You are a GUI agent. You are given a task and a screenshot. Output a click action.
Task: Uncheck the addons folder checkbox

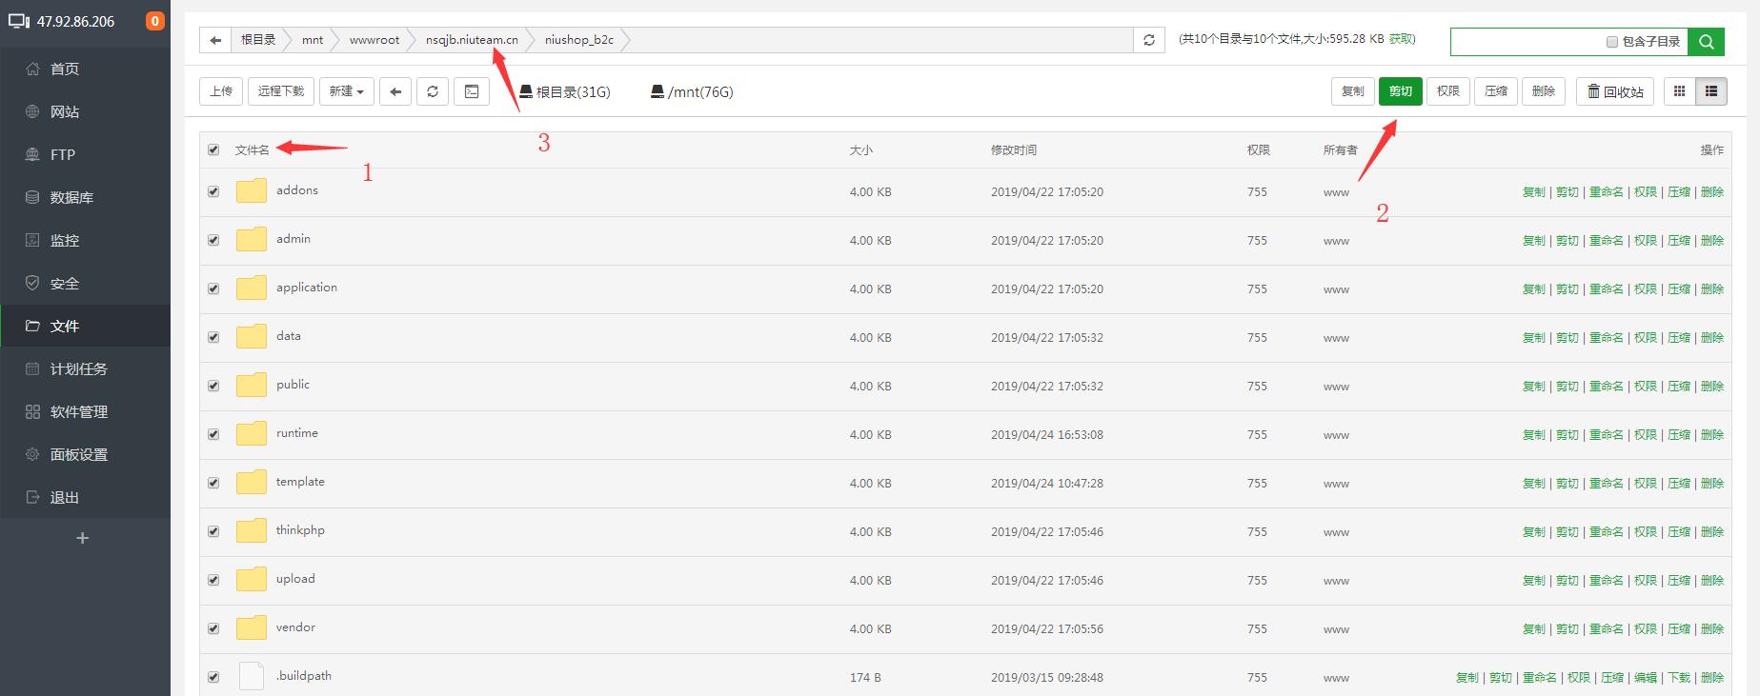click(x=213, y=191)
